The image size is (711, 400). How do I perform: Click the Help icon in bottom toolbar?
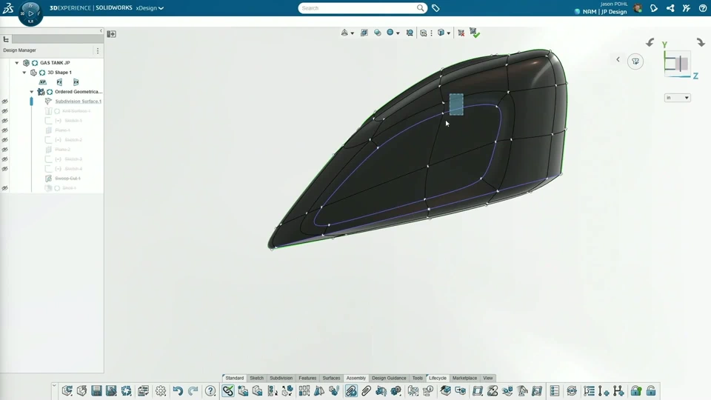(x=210, y=391)
